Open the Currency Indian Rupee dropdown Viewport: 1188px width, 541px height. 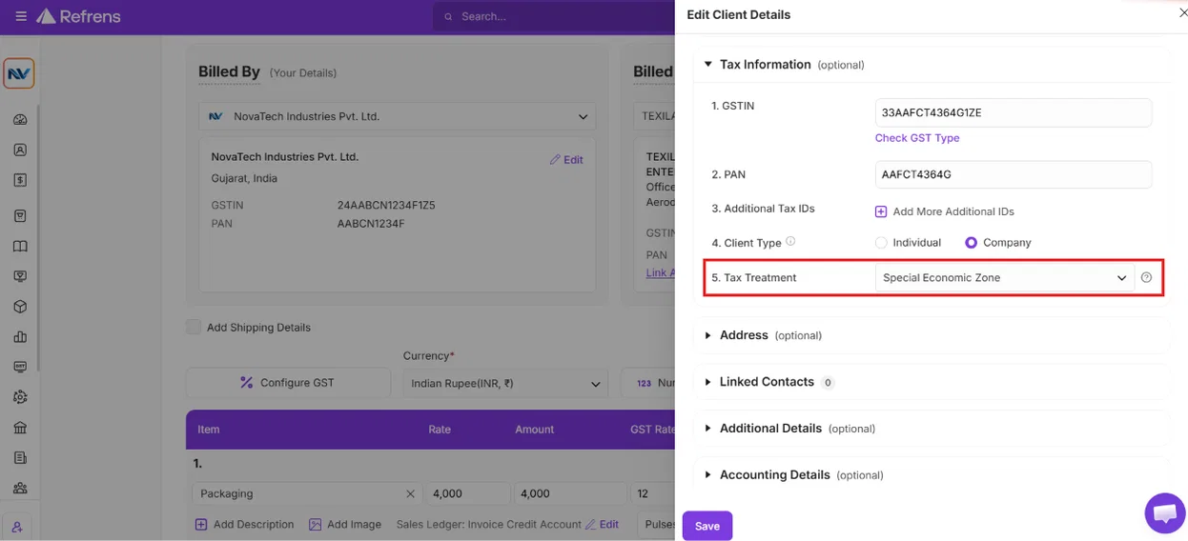pos(505,384)
